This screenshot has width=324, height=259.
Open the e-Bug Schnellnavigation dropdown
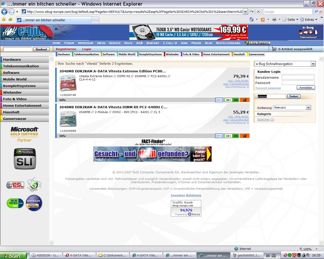313,64
